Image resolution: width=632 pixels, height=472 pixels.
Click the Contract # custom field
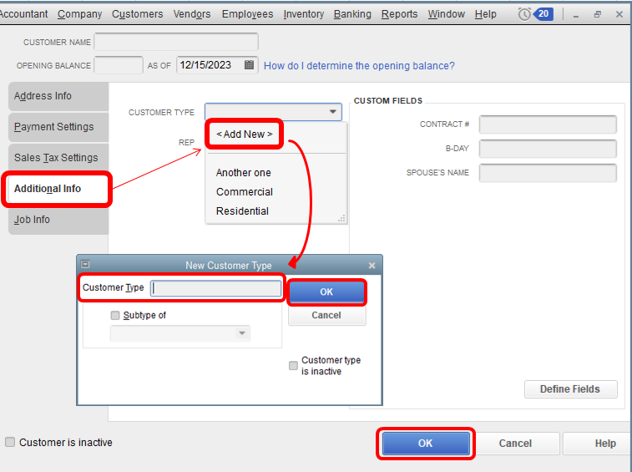(548, 124)
